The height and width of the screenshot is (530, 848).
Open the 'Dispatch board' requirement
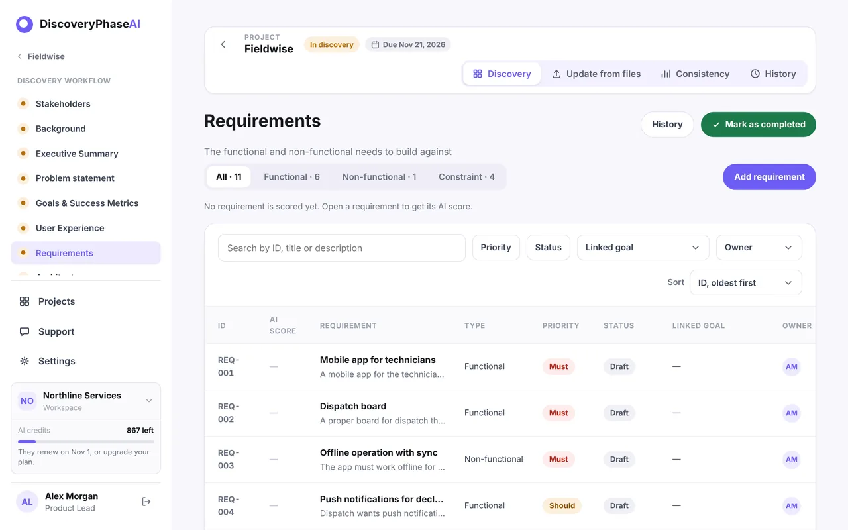pyautogui.click(x=353, y=407)
